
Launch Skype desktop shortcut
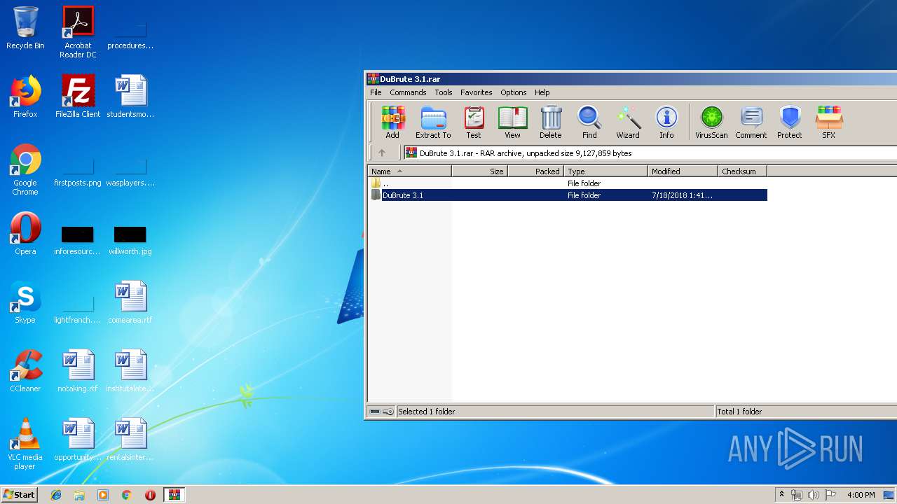point(25,302)
